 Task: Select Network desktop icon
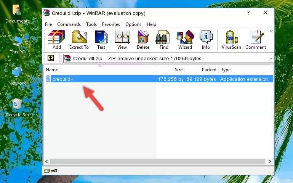tap(17, 76)
